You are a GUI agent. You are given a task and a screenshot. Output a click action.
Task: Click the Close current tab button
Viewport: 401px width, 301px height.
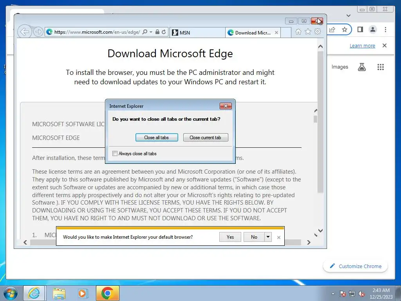point(205,138)
